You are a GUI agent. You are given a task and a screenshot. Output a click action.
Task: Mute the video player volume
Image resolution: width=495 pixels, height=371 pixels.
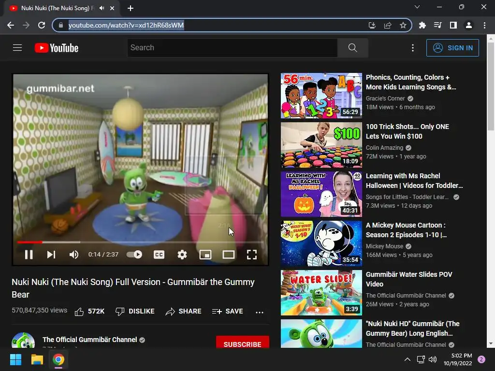tap(74, 255)
